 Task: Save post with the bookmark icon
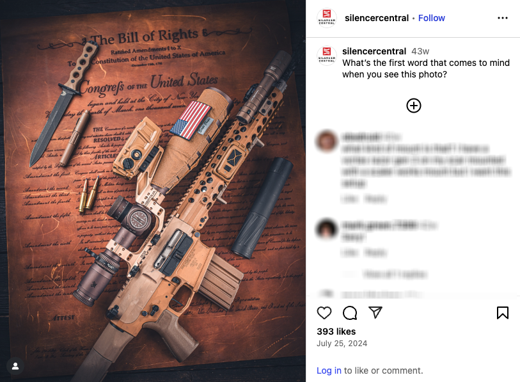(x=503, y=313)
